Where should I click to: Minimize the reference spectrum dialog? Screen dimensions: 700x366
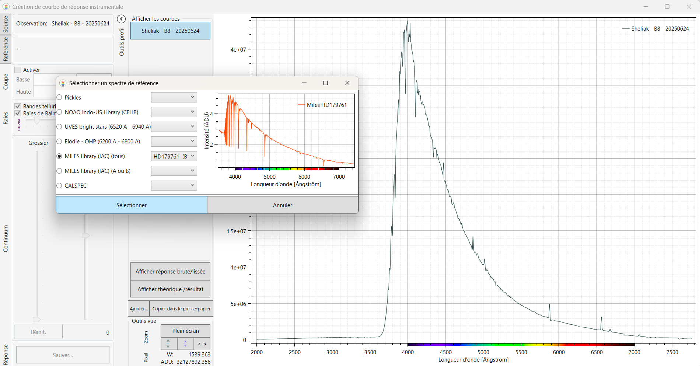(x=304, y=83)
